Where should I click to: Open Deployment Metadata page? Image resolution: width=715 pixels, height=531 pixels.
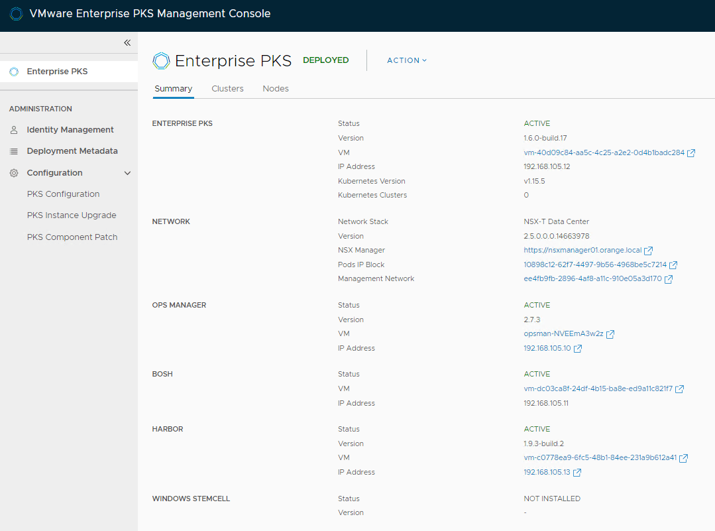coord(72,151)
